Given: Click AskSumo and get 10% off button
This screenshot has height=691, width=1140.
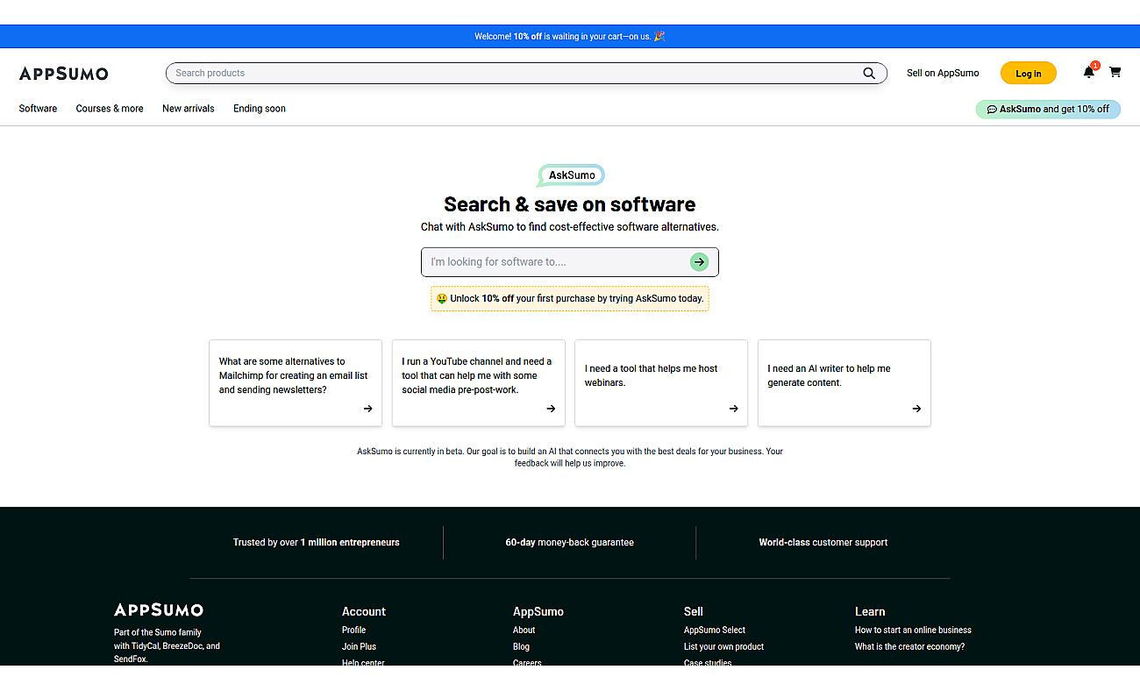Looking at the screenshot, I should point(1048,110).
